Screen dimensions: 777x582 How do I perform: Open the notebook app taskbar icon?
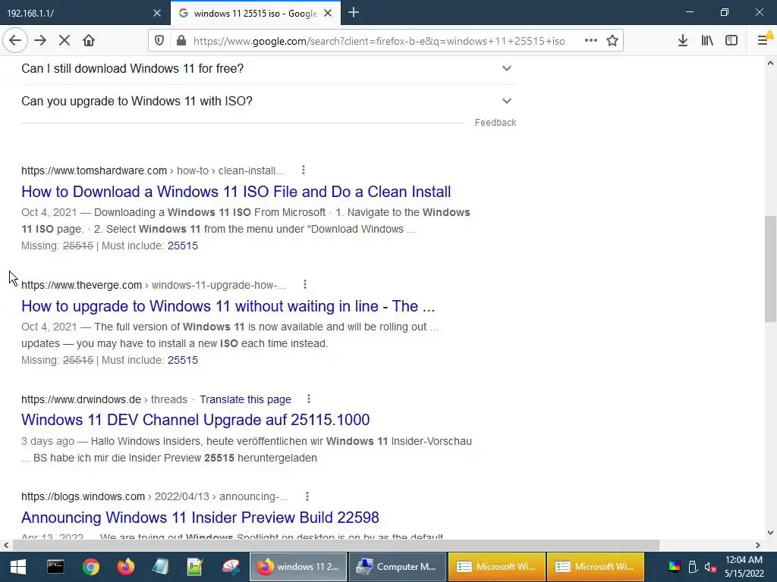click(161, 567)
